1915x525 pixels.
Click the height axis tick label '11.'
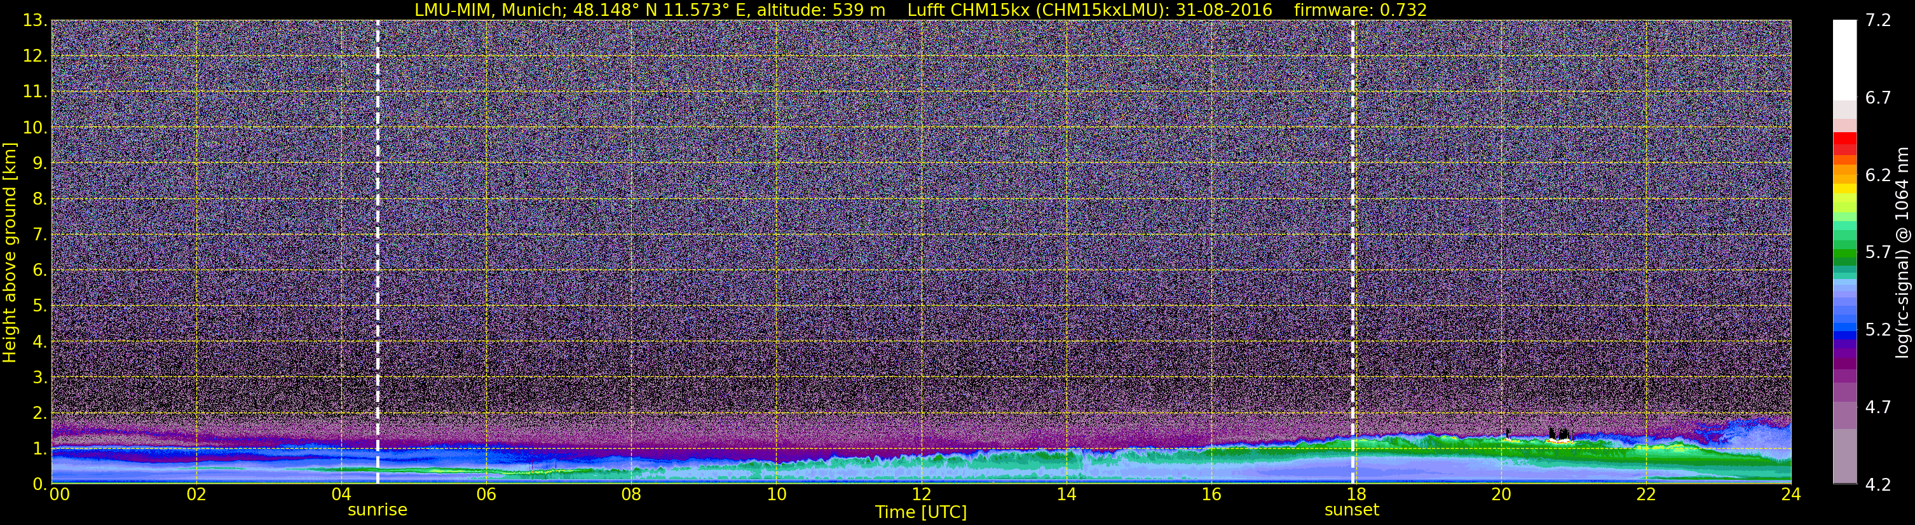pyautogui.click(x=35, y=92)
